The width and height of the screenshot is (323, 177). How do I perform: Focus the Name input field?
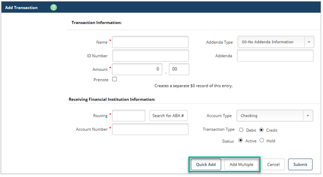[x=150, y=42]
